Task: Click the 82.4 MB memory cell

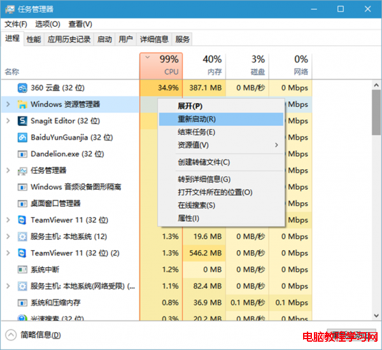Action: click(204, 286)
